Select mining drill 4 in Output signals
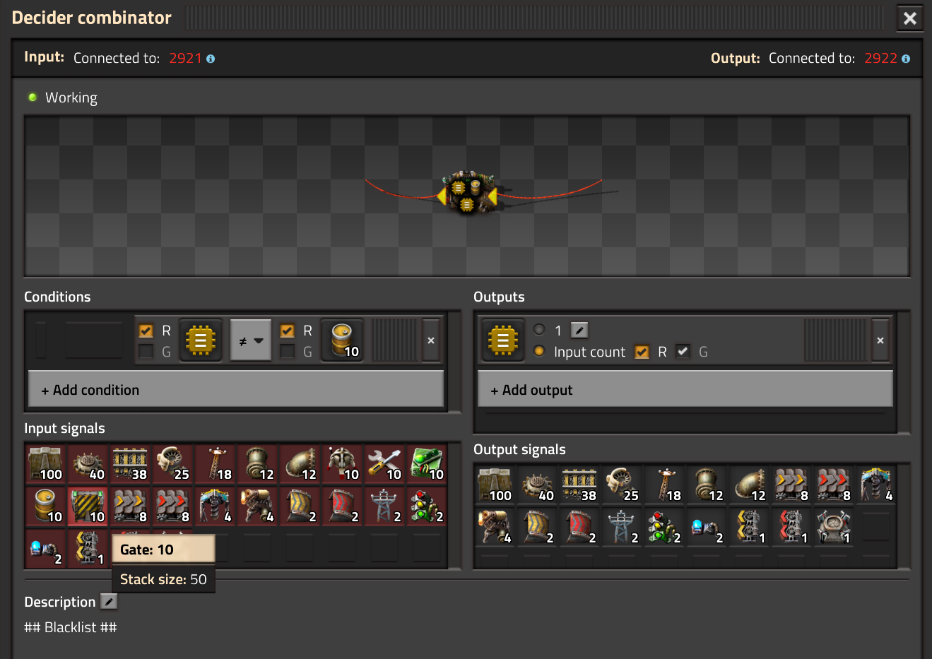932x659 pixels. [876, 485]
